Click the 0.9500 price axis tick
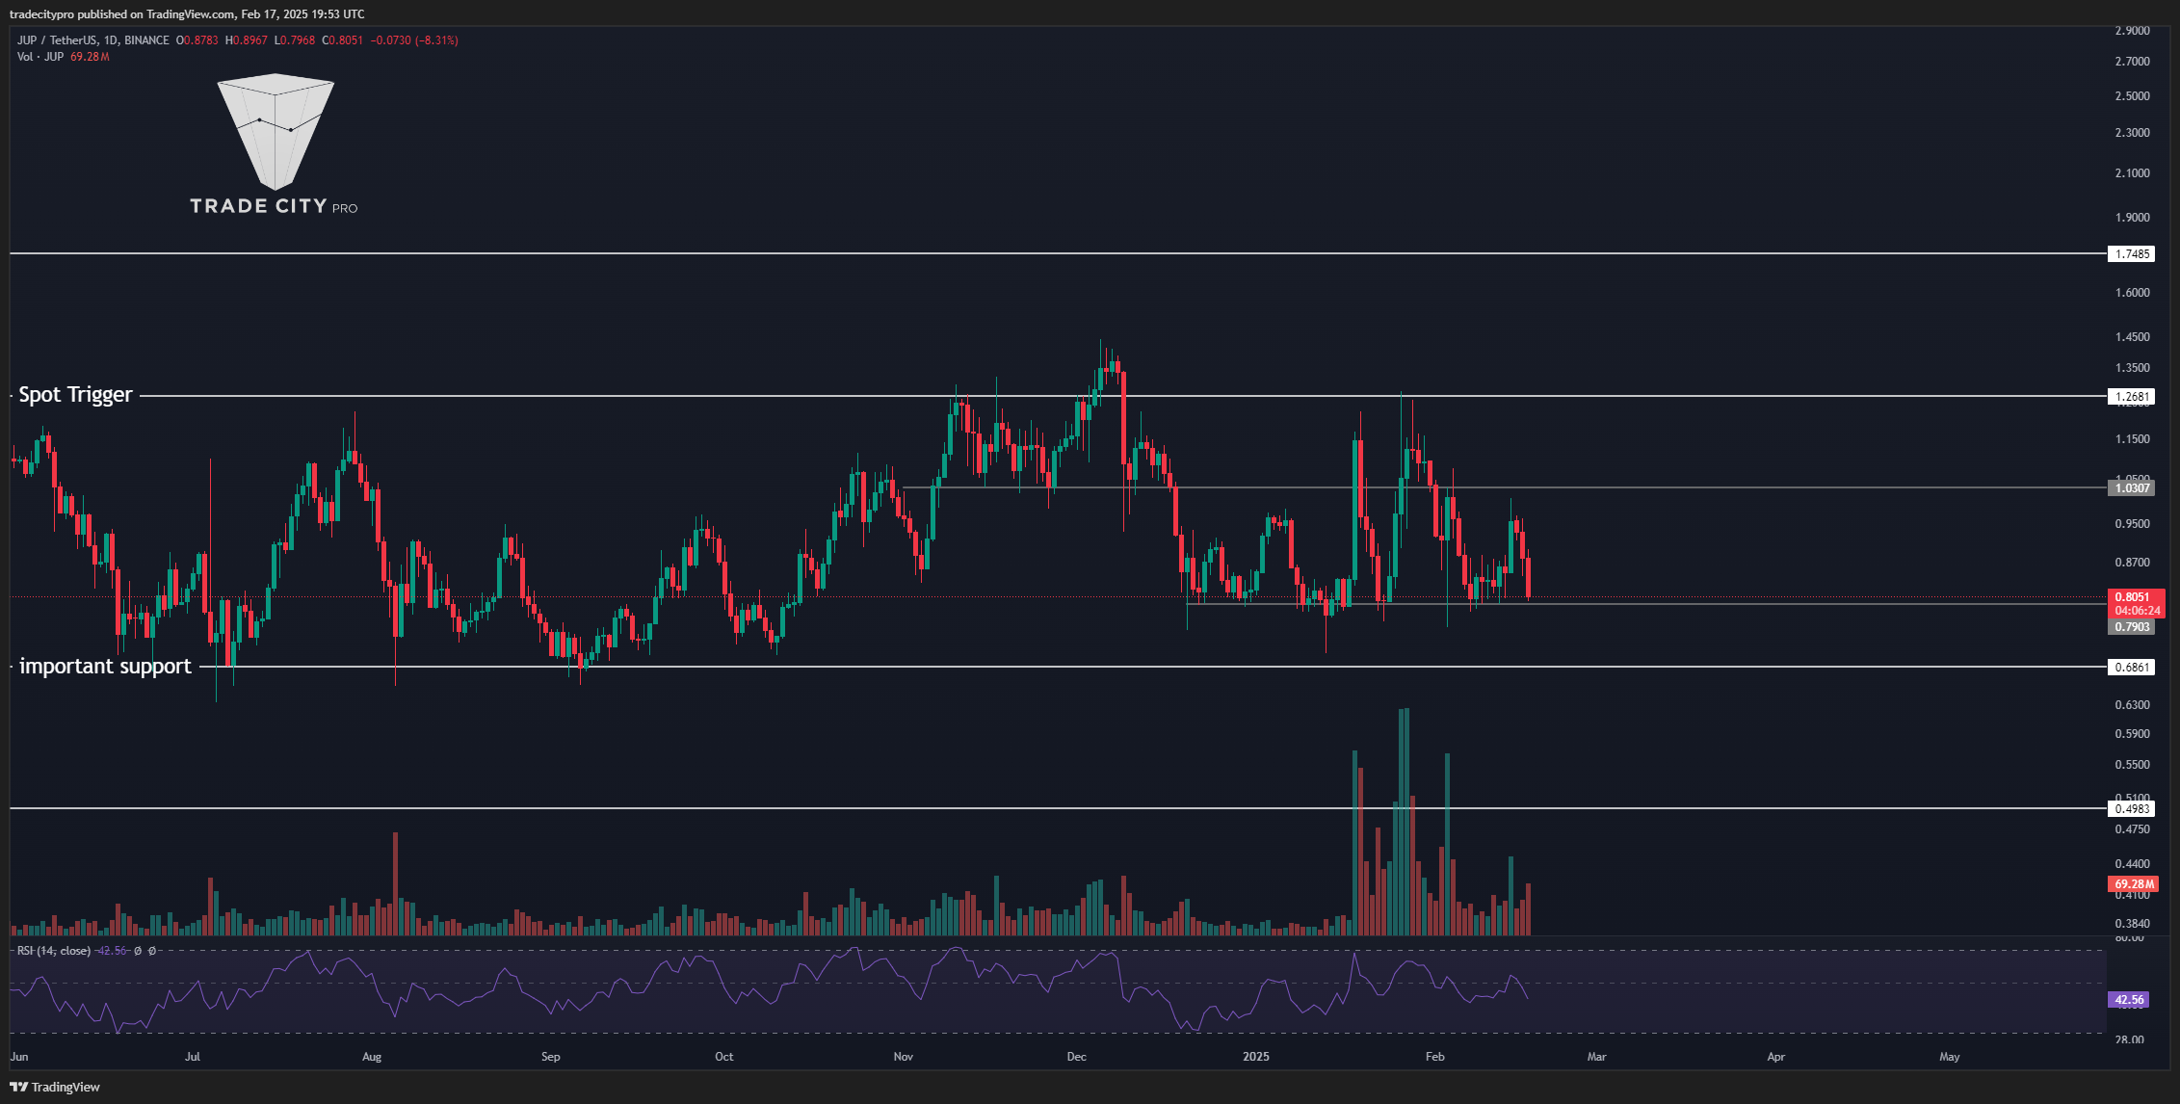Viewport: 2180px width, 1104px height. click(2132, 524)
